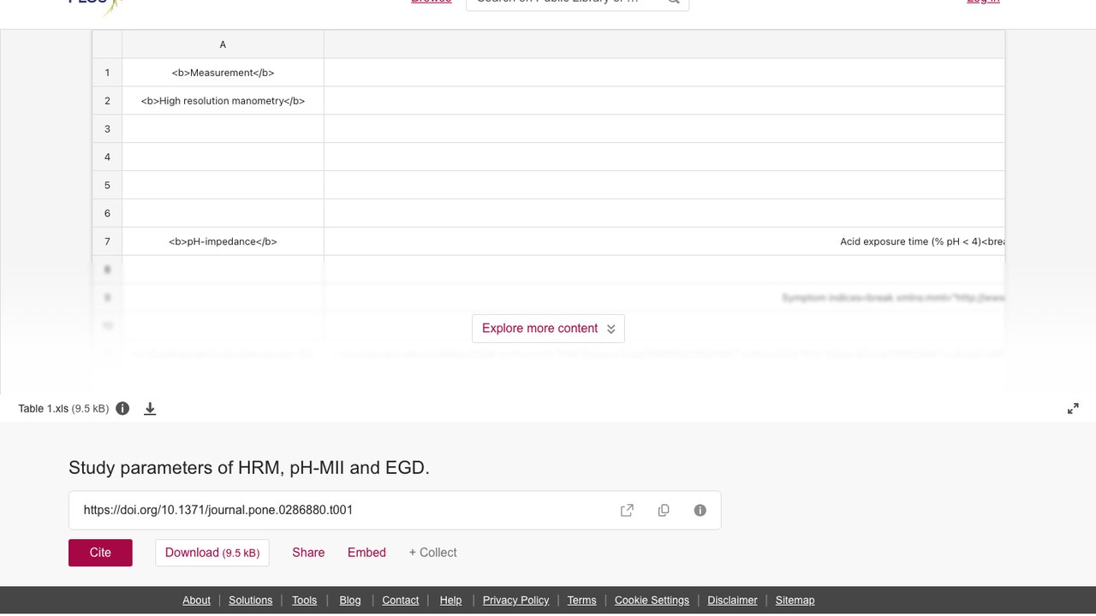Click the info icon beside Table 1.xls
The width and height of the screenshot is (1096, 616).
coord(122,408)
